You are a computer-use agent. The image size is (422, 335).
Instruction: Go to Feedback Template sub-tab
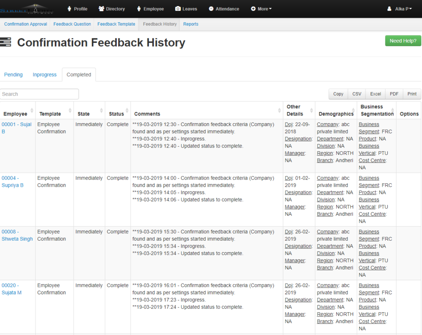pos(116,24)
